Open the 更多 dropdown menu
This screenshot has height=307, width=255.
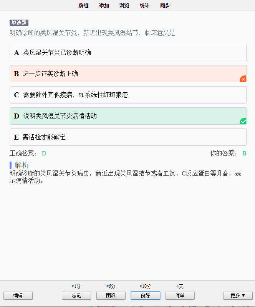click(x=238, y=295)
